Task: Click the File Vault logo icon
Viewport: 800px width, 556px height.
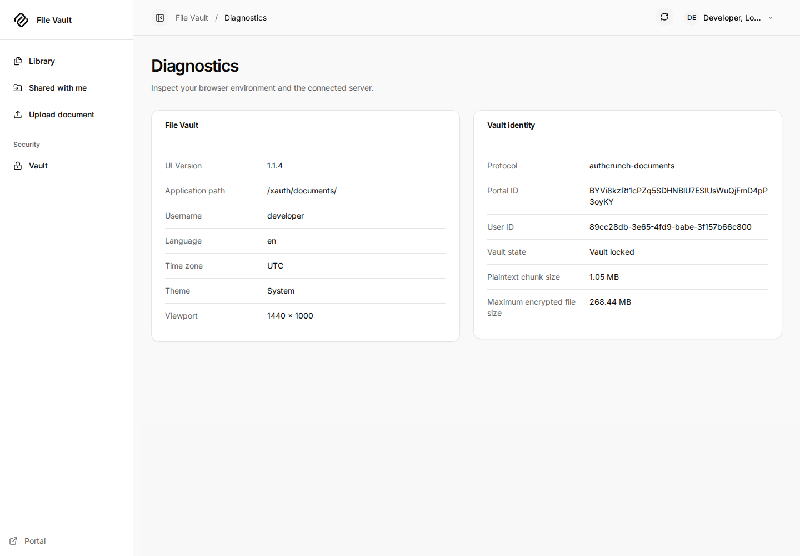Action: (x=21, y=20)
